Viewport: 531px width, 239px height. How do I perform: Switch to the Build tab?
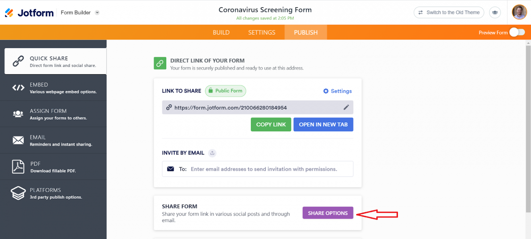(221, 32)
